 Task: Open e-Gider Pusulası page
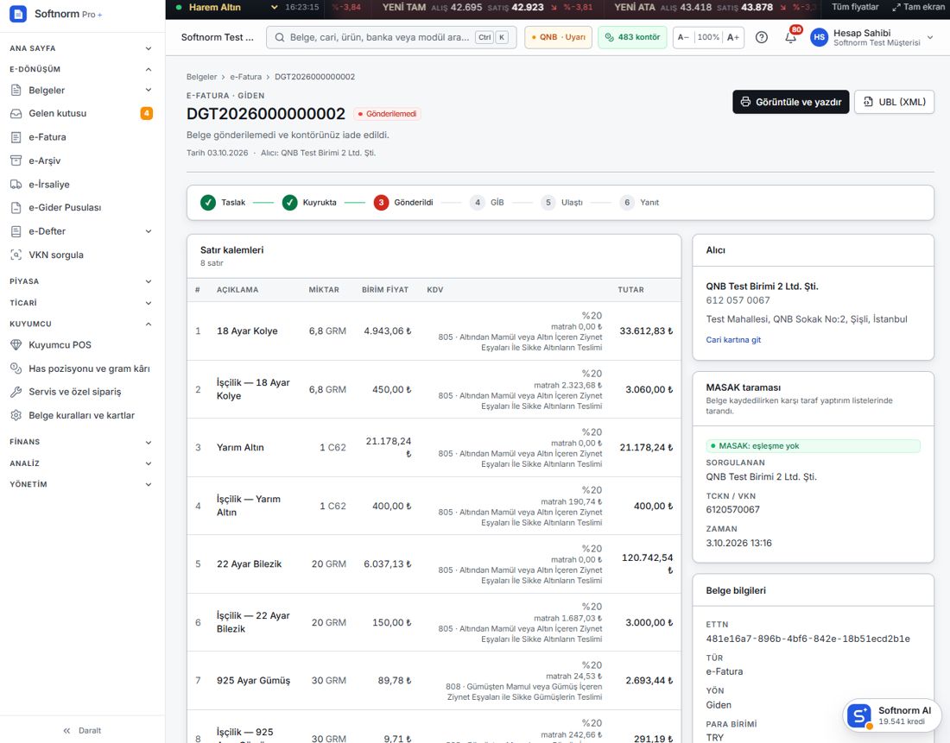[x=81, y=208]
